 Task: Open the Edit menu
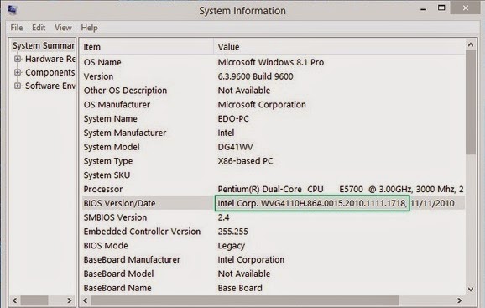(39, 28)
